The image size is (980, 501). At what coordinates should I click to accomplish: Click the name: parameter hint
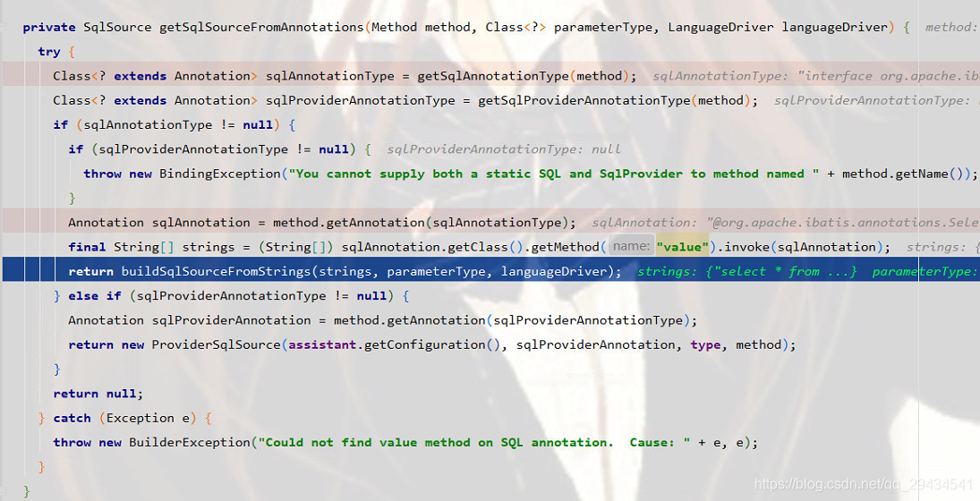coord(631,246)
